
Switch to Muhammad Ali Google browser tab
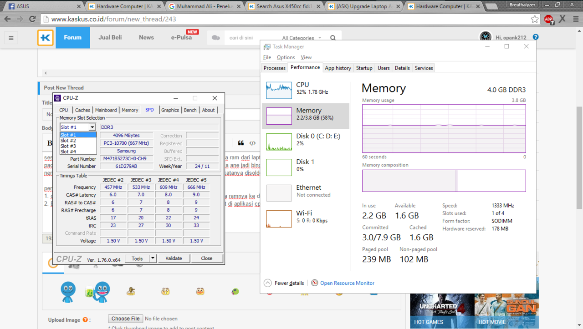(x=204, y=6)
